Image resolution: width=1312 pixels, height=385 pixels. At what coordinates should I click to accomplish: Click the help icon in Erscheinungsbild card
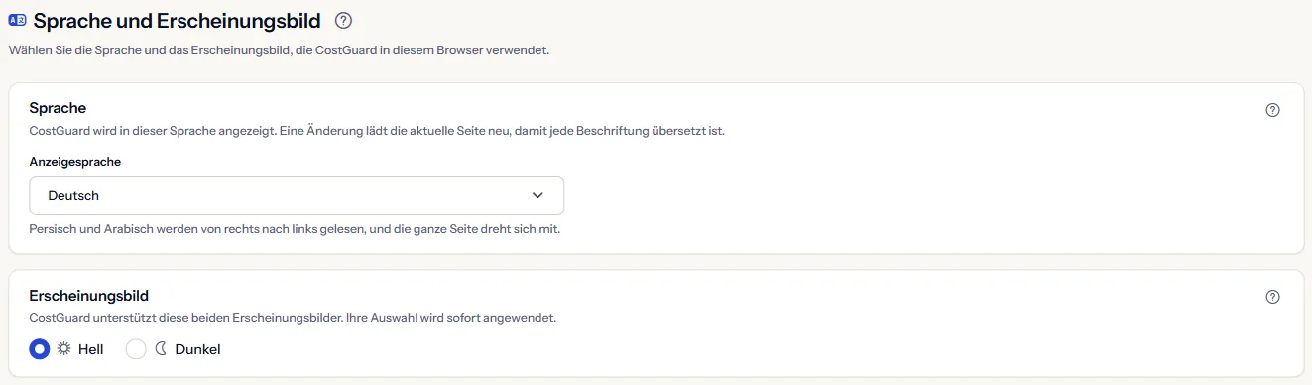click(1273, 297)
